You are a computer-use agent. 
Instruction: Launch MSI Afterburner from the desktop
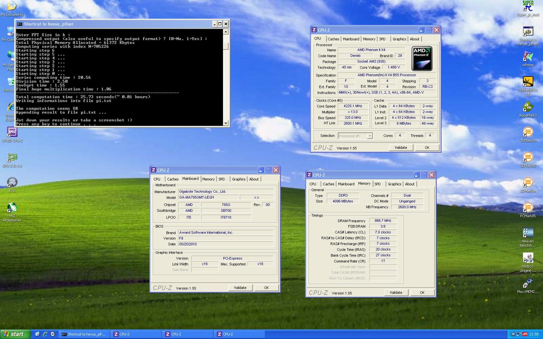click(x=12, y=212)
